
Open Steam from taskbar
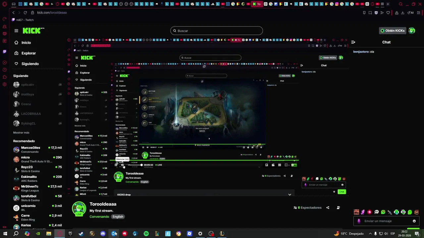pos(81,234)
